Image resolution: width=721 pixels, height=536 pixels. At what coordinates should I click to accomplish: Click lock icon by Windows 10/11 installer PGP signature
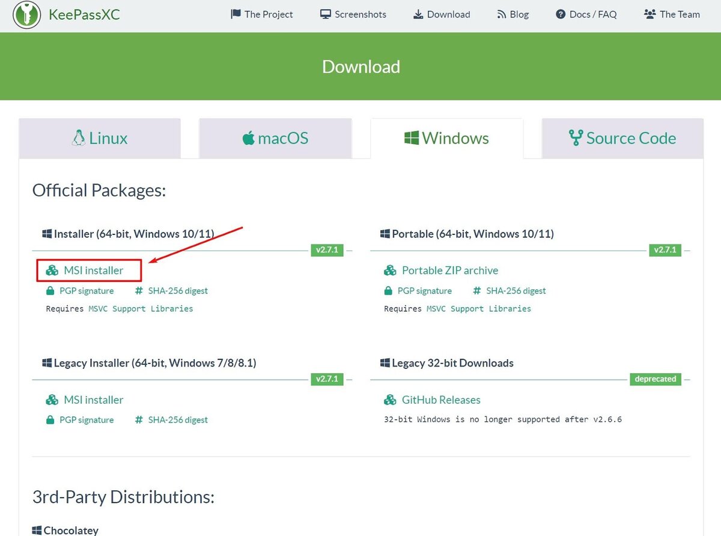point(50,291)
